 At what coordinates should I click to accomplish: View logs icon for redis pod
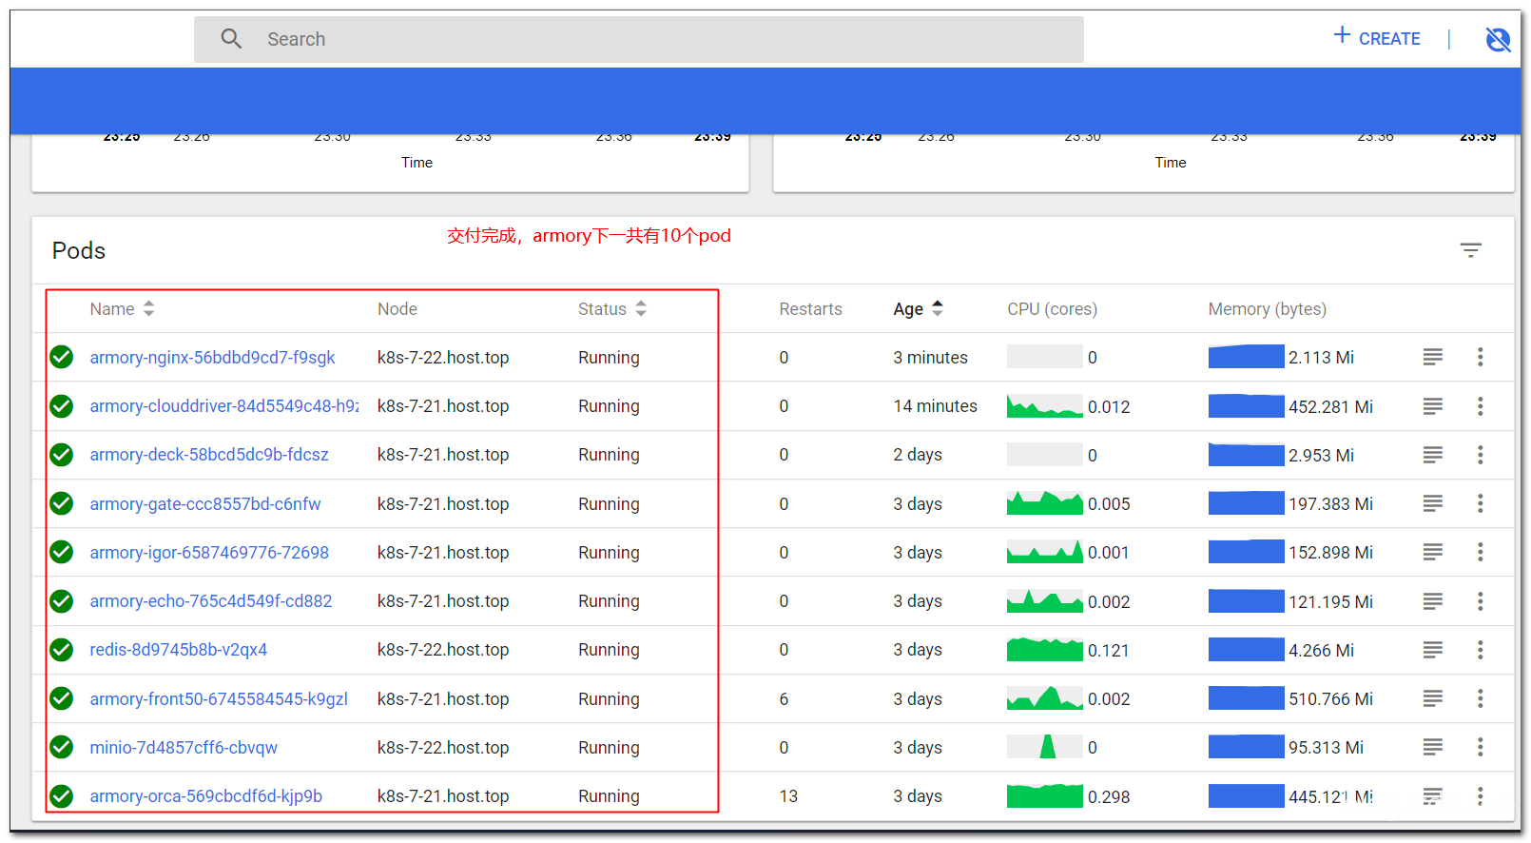click(x=1432, y=650)
